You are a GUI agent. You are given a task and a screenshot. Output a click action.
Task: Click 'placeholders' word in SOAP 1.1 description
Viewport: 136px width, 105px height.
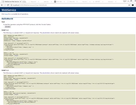46,33
